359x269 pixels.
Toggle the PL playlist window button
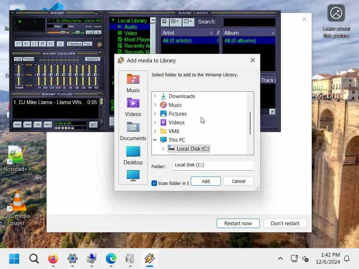tap(97, 32)
